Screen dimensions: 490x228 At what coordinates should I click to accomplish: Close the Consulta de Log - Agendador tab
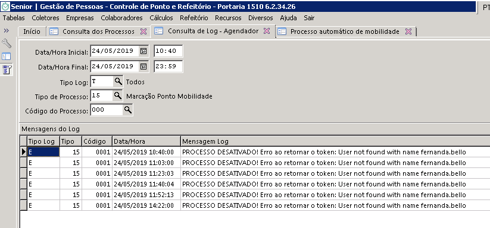(267, 31)
